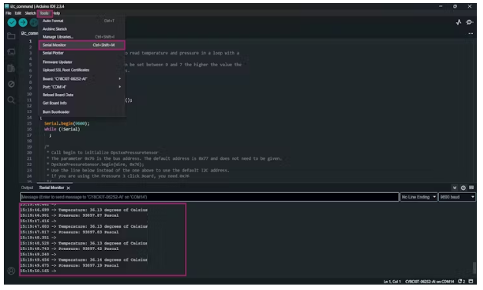The width and height of the screenshot is (483, 290).
Task: Toggle bottom panel icon in status bar
Action: click(471, 282)
